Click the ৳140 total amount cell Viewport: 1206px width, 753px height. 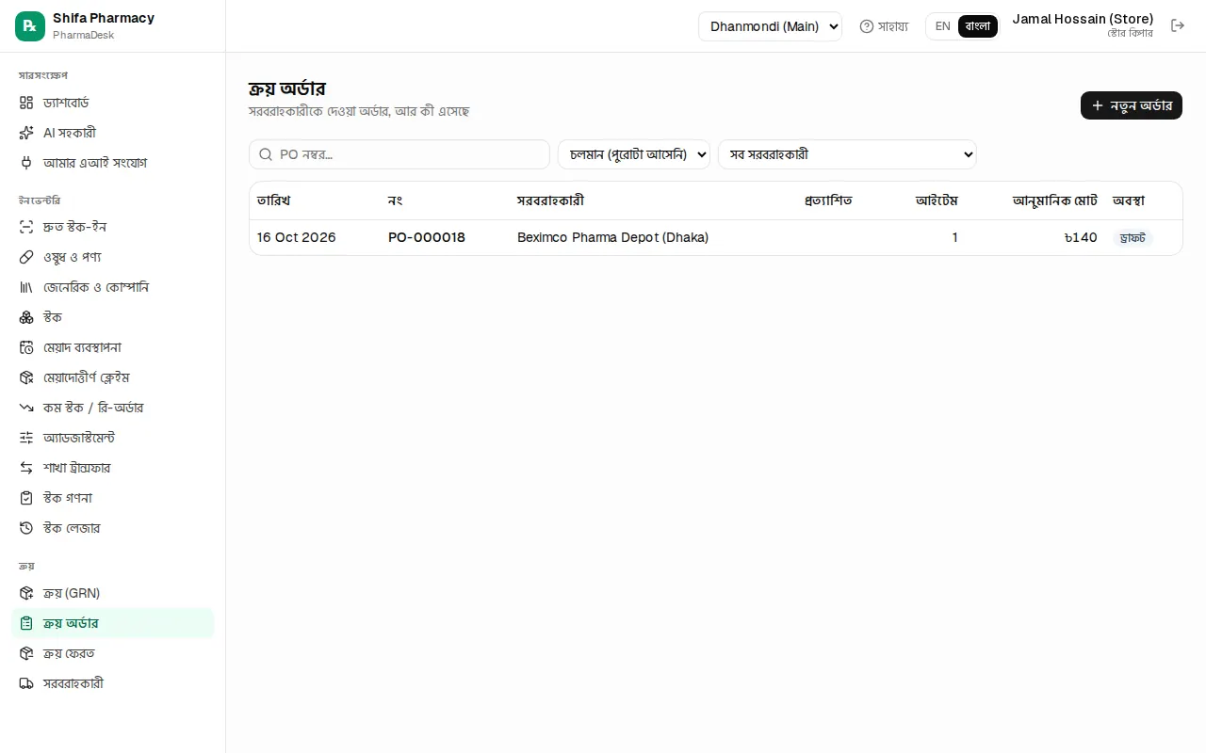[x=1081, y=237]
